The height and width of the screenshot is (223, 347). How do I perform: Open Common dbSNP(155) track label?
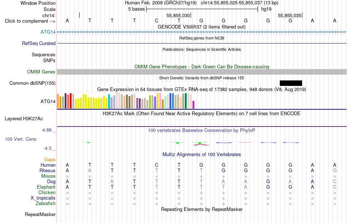click(33, 83)
